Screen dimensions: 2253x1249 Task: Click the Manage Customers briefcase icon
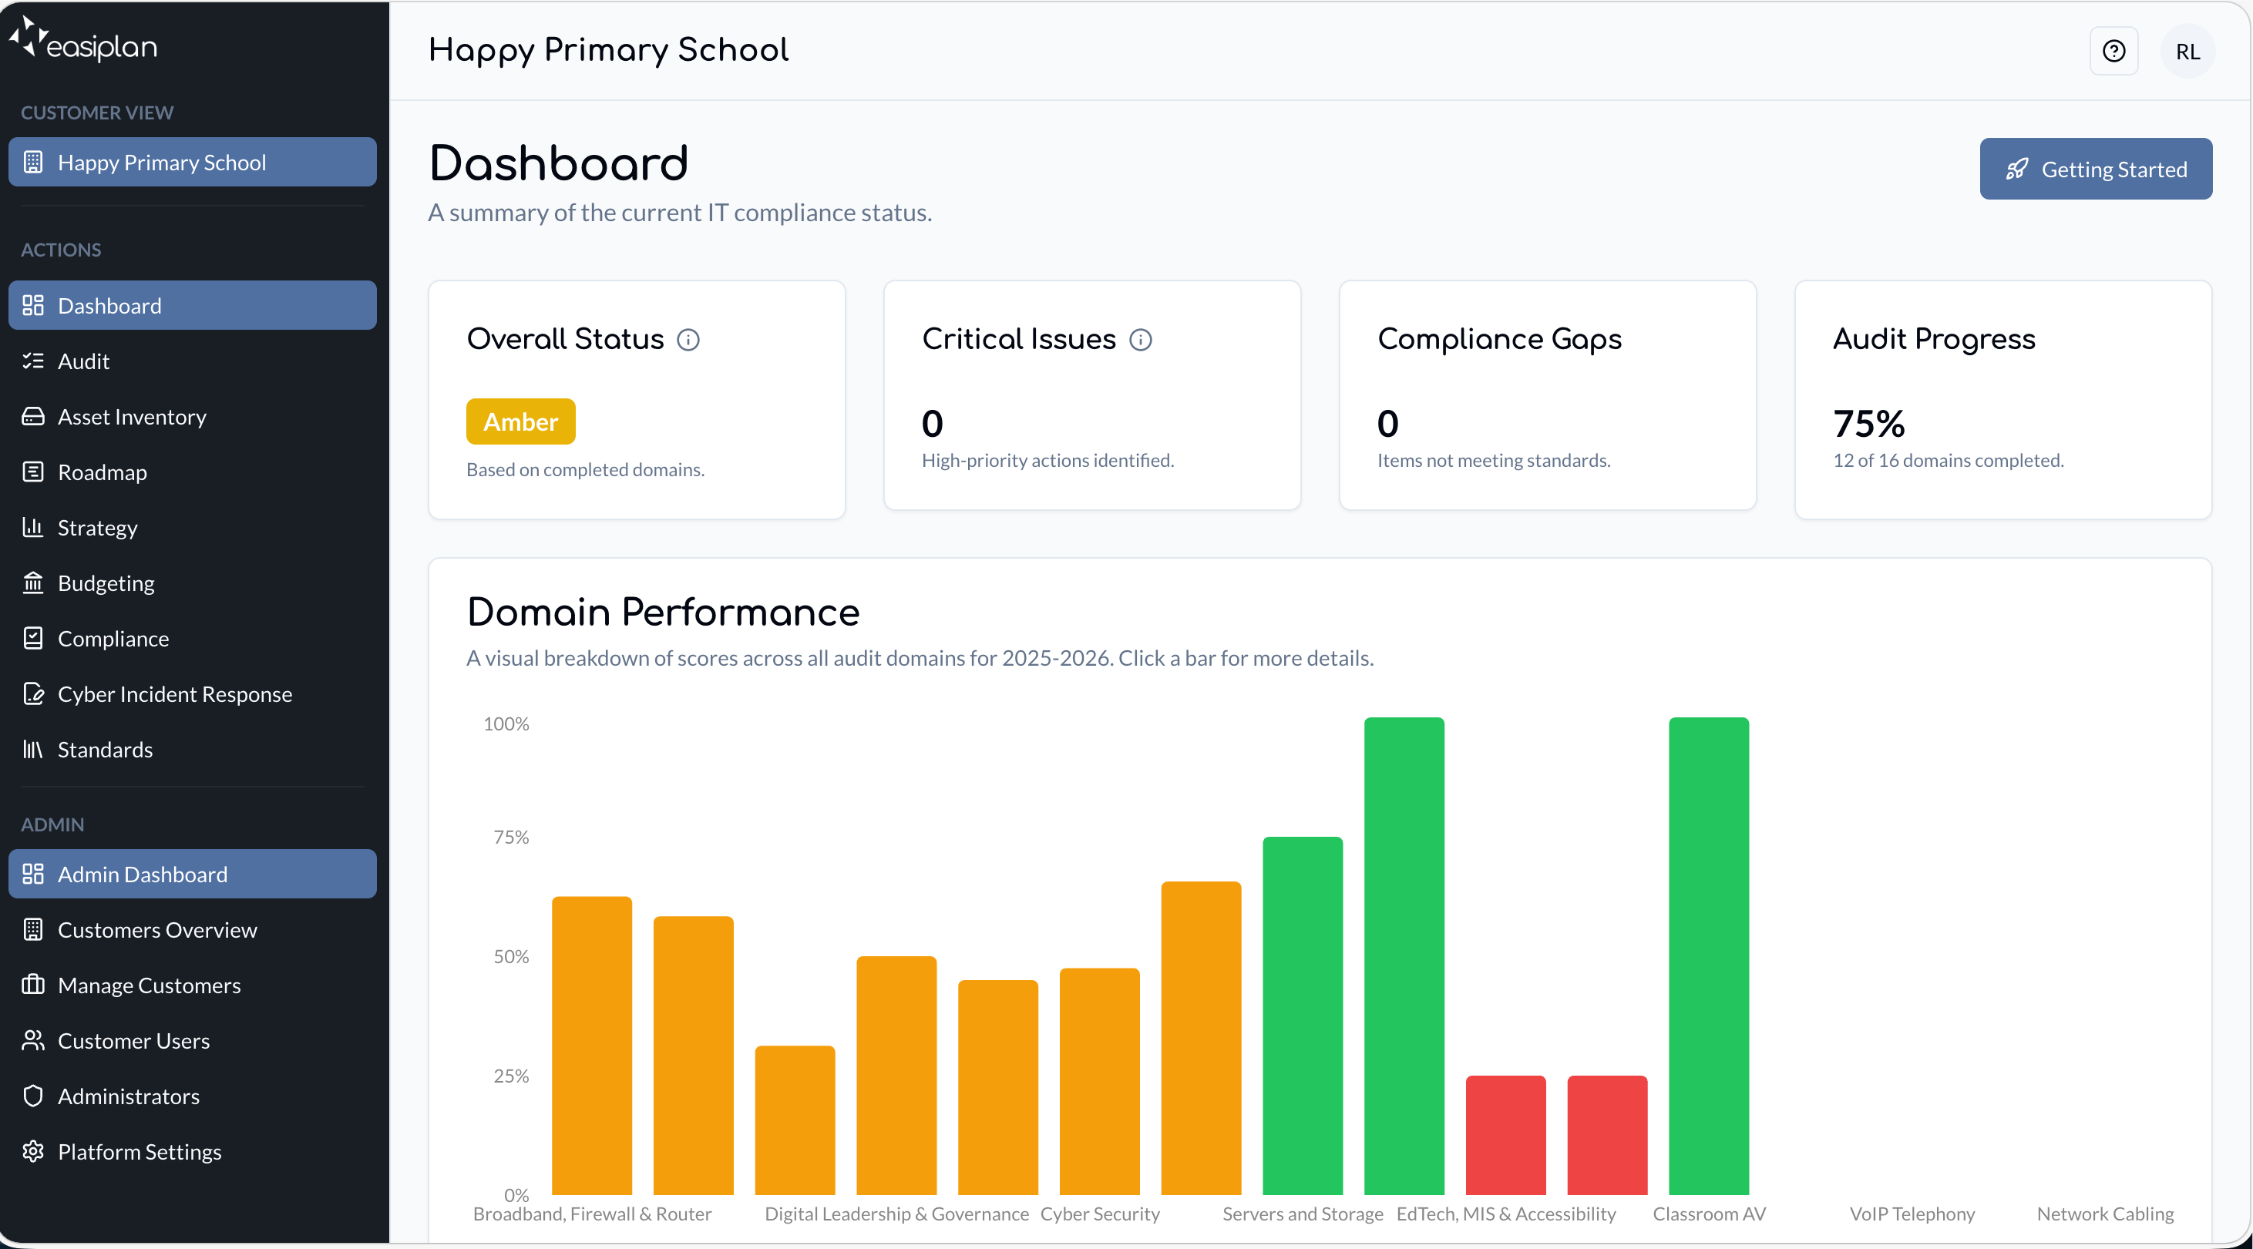33,984
